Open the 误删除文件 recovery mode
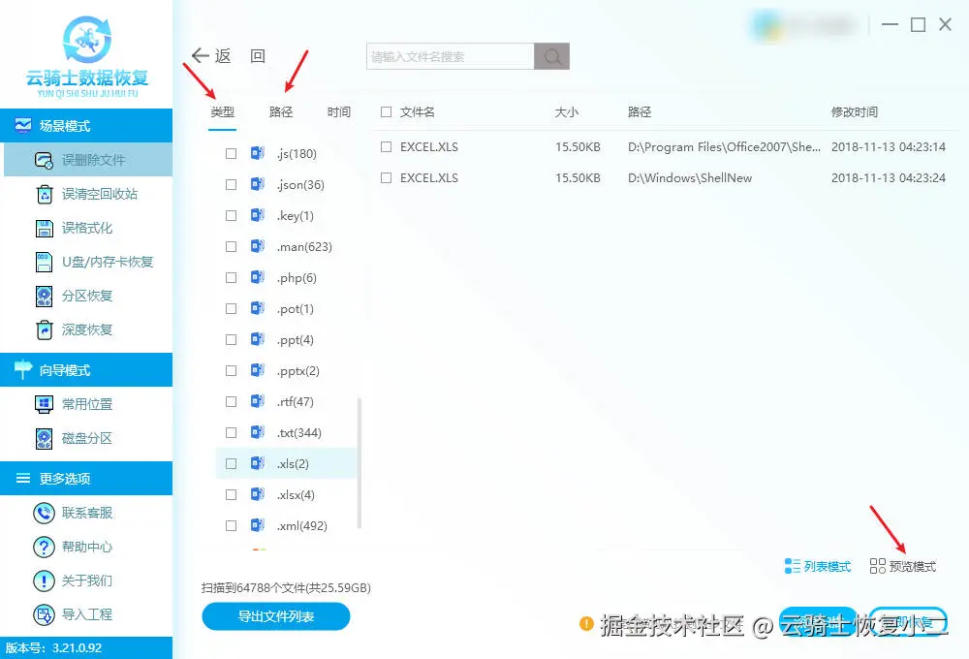The width and height of the screenshot is (969, 659). click(x=88, y=160)
